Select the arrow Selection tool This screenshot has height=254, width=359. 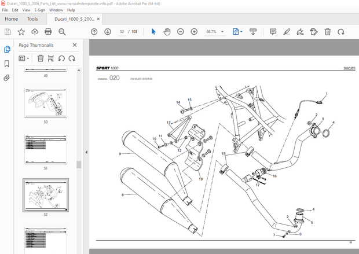153,32
